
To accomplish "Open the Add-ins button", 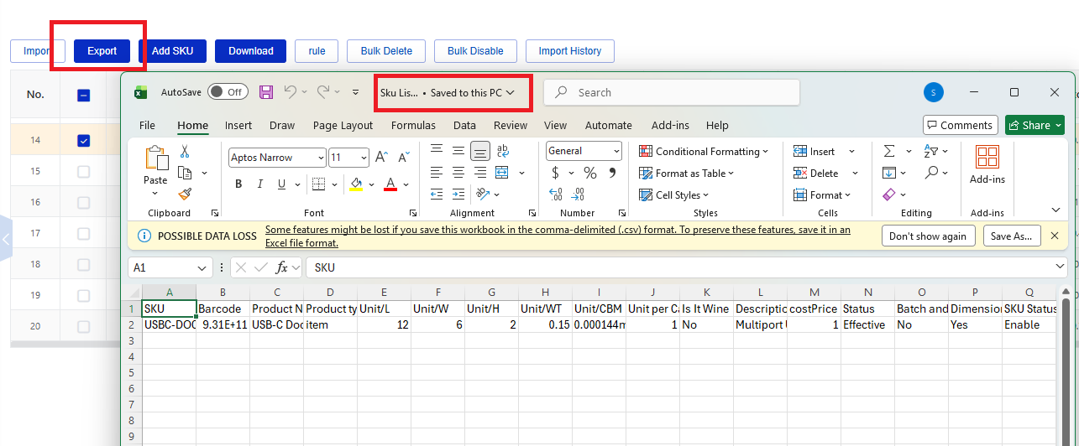I will 987,164.
